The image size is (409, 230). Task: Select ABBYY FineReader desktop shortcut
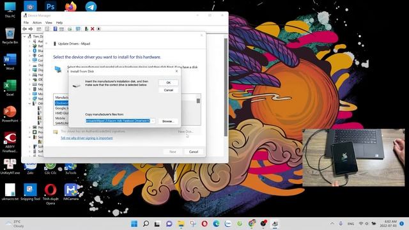click(x=10, y=142)
